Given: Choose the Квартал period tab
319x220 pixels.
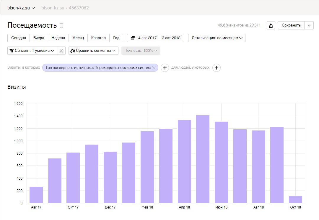Looking at the screenshot, I should 98,38.
